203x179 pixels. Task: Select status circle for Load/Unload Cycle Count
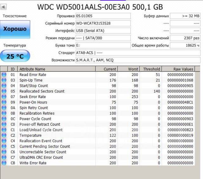coord(4,130)
